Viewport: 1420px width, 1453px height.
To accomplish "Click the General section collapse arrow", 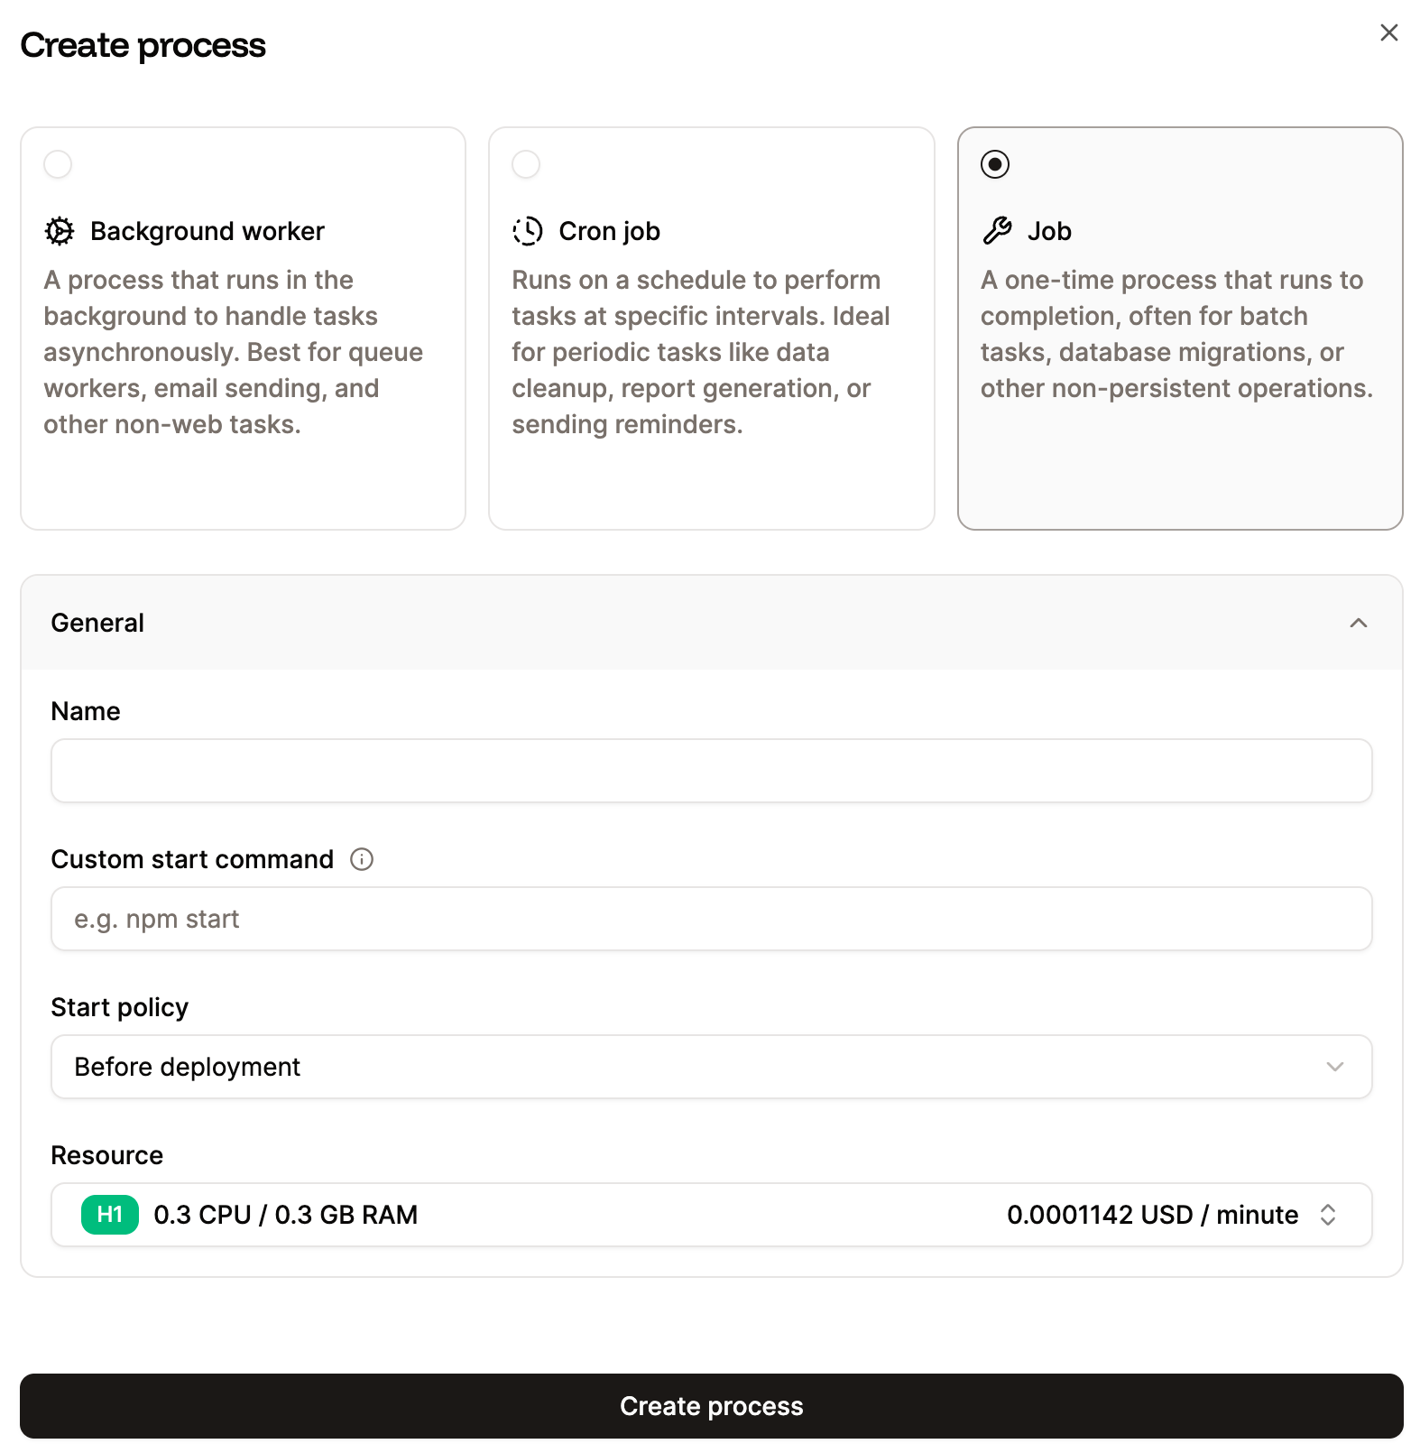I will (x=1359, y=623).
